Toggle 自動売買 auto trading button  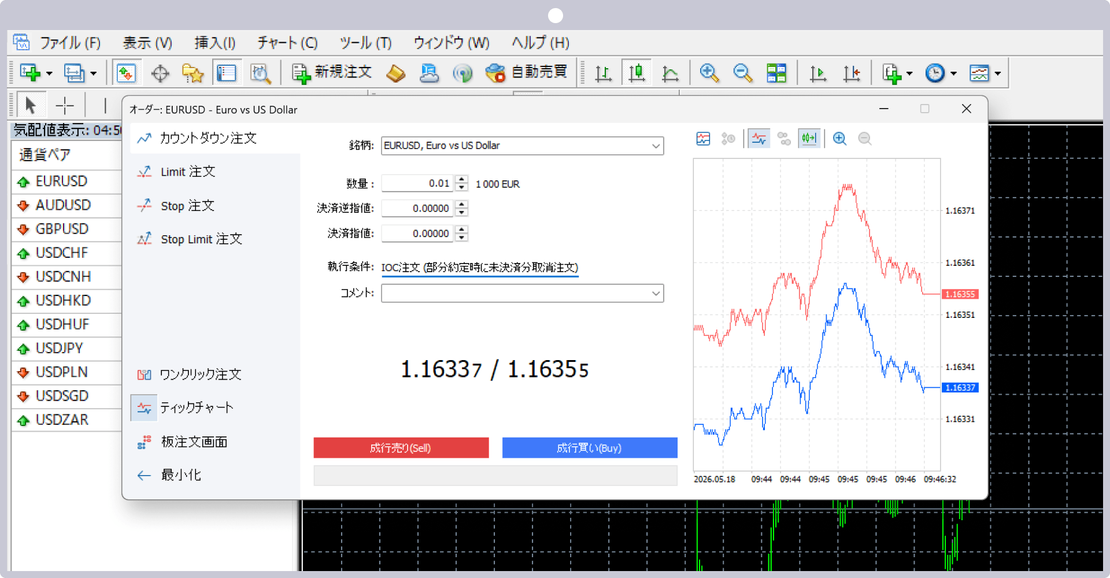526,73
